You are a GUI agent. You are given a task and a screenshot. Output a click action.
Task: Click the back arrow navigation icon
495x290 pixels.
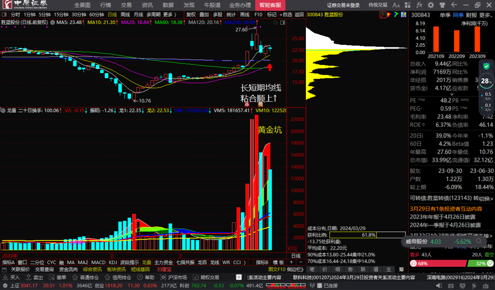coord(454,5)
